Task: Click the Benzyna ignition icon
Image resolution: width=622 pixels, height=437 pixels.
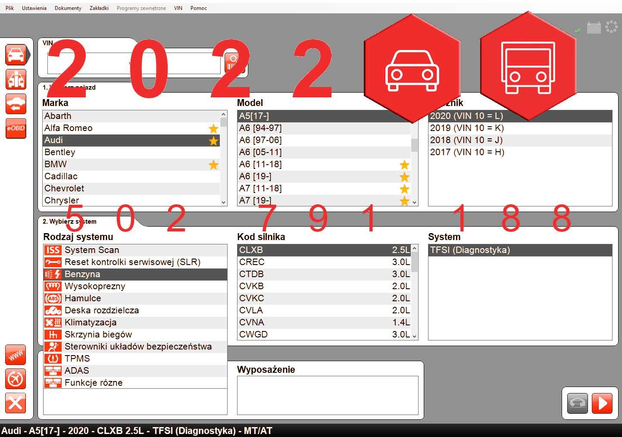Action: (x=53, y=274)
